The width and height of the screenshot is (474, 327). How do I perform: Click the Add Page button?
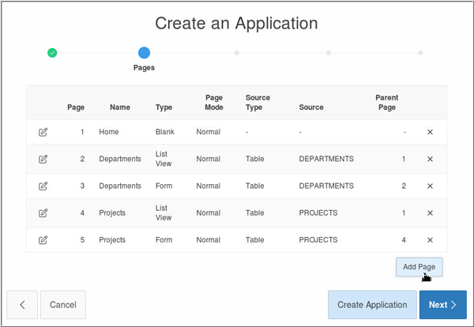419,267
